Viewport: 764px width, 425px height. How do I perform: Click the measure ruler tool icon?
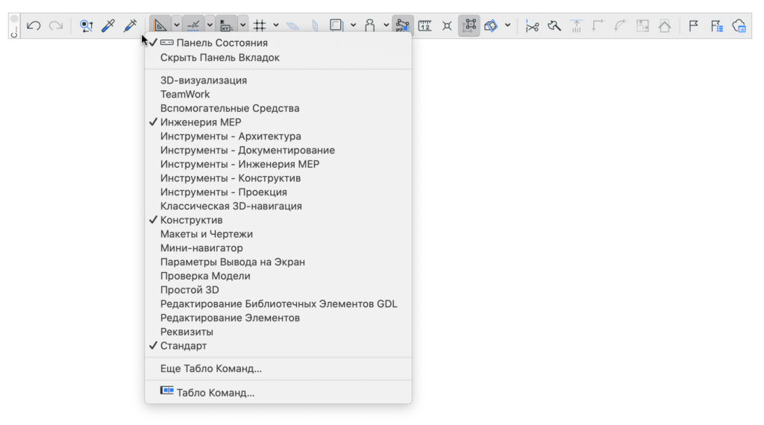click(425, 26)
